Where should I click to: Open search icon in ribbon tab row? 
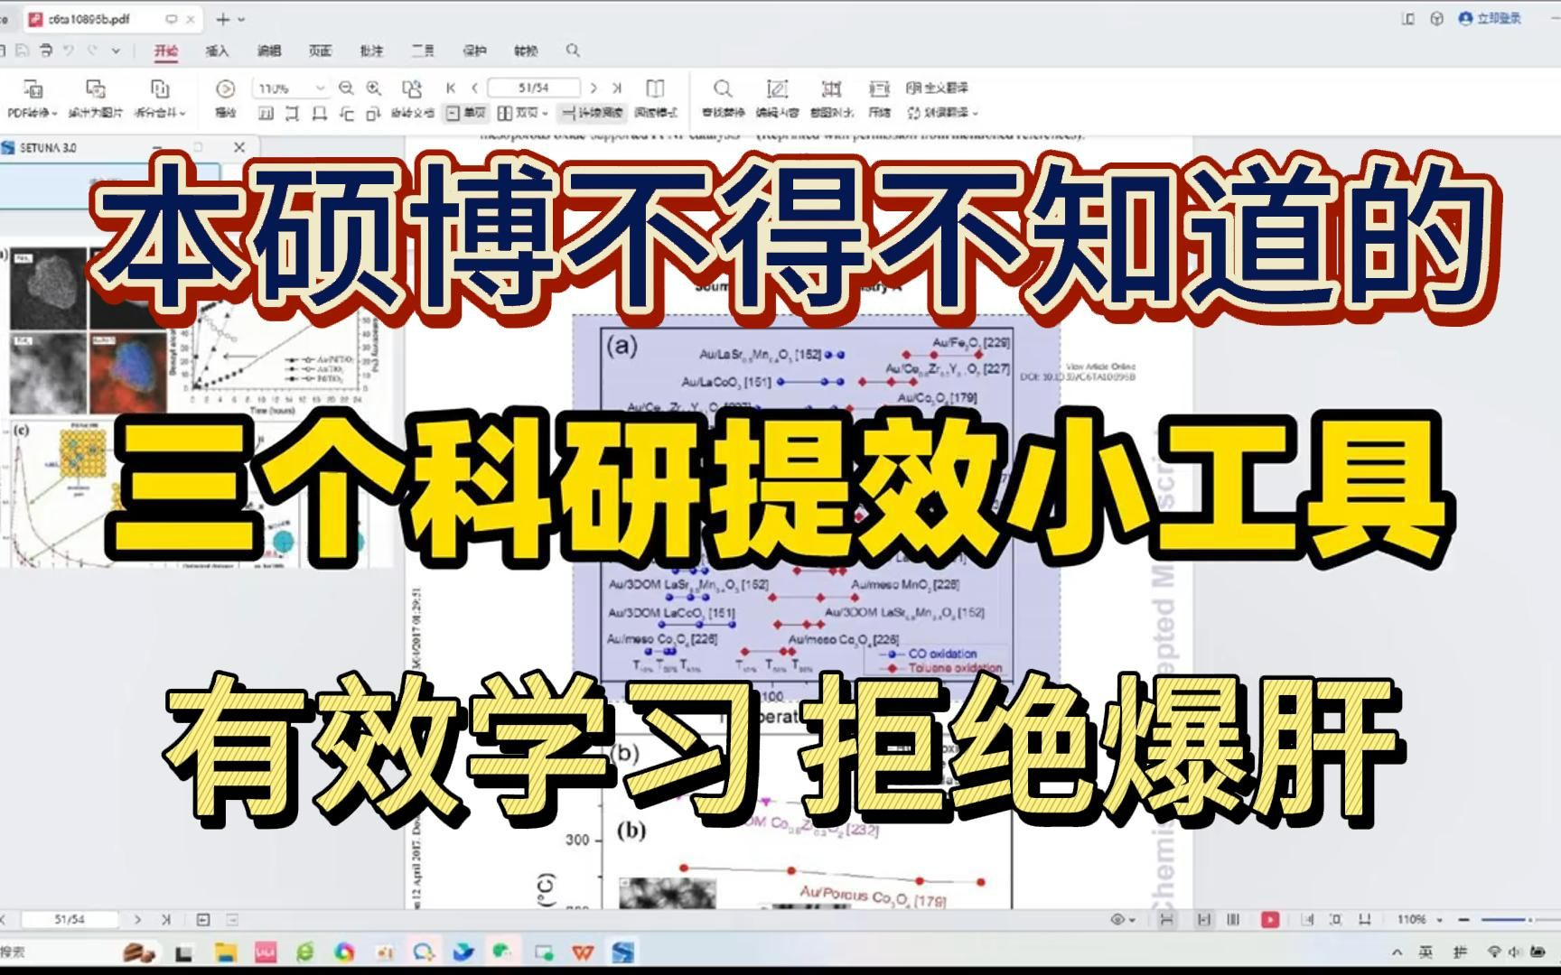573,51
